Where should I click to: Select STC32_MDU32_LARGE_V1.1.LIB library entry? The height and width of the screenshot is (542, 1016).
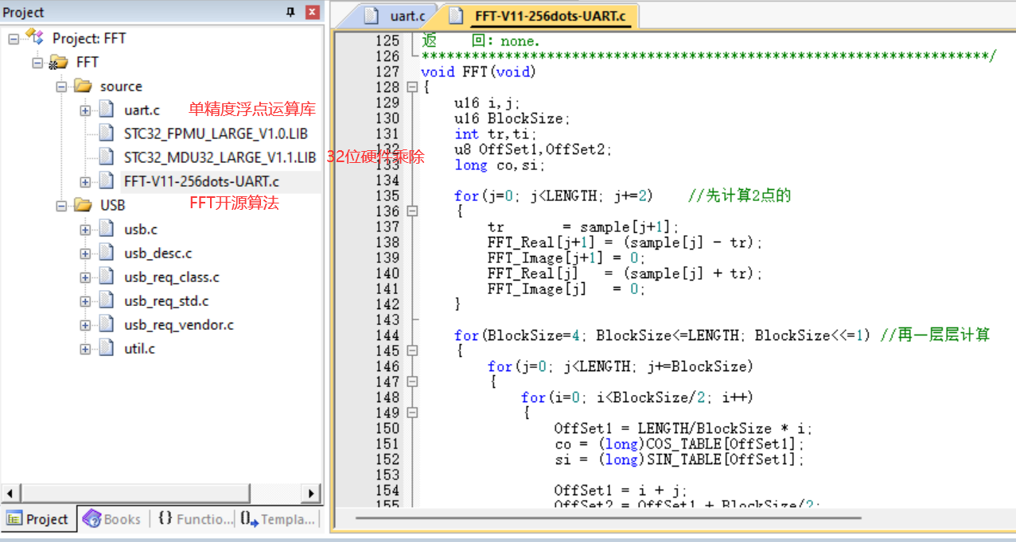point(220,157)
